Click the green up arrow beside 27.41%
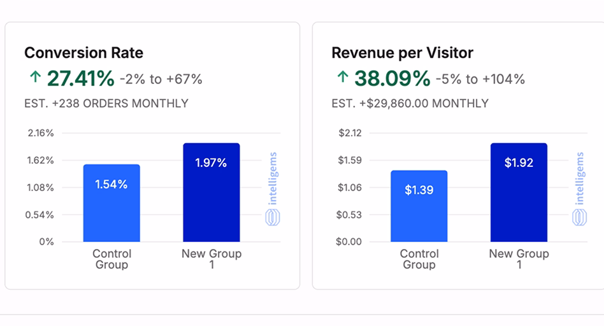This screenshot has width=604, height=326. pyautogui.click(x=35, y=77)
